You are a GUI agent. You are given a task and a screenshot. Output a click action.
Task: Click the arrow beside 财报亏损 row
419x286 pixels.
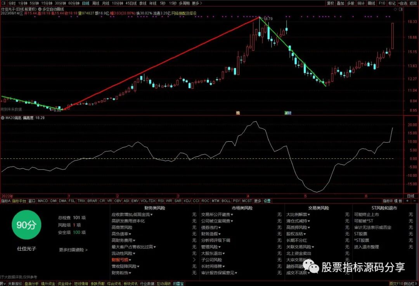point(194,260)
